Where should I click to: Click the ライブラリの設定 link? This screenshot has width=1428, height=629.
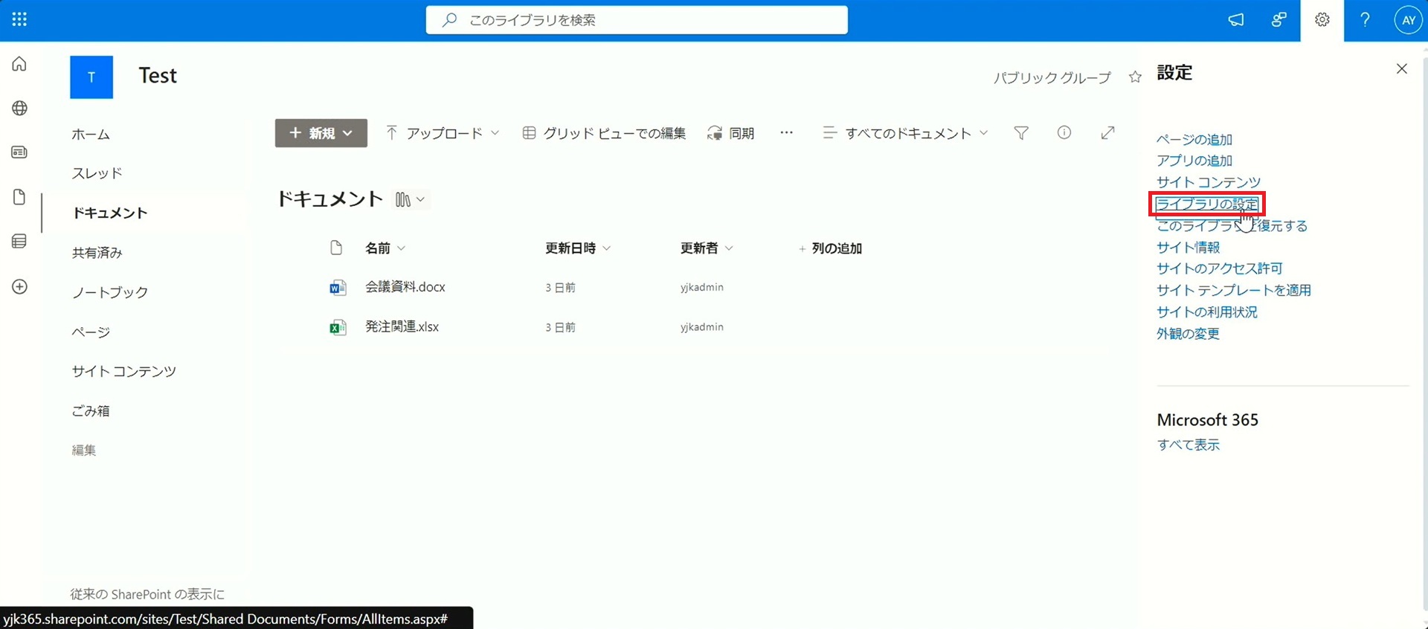[1206, 204]
